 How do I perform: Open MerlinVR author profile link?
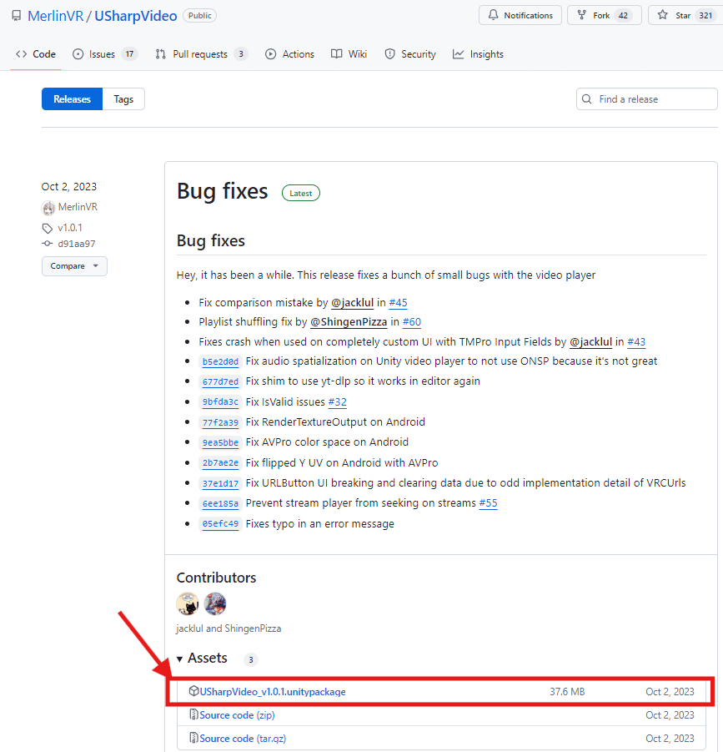tap(78, 207)
